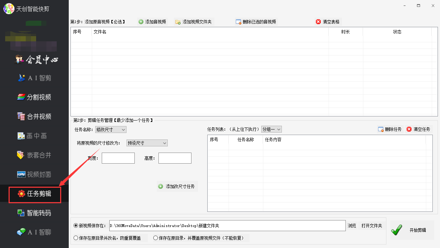Click inside the 宽度 width input field

click(118, 158)
